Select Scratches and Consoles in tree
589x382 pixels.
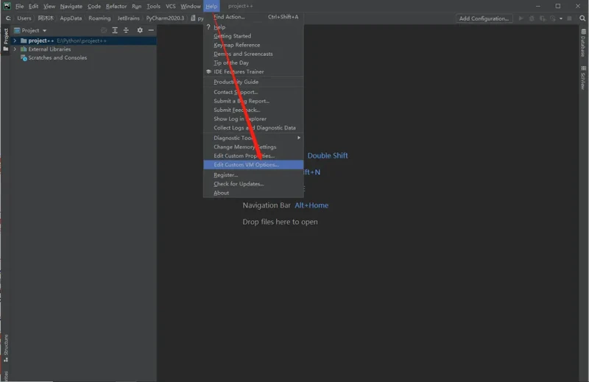[57, 58]
